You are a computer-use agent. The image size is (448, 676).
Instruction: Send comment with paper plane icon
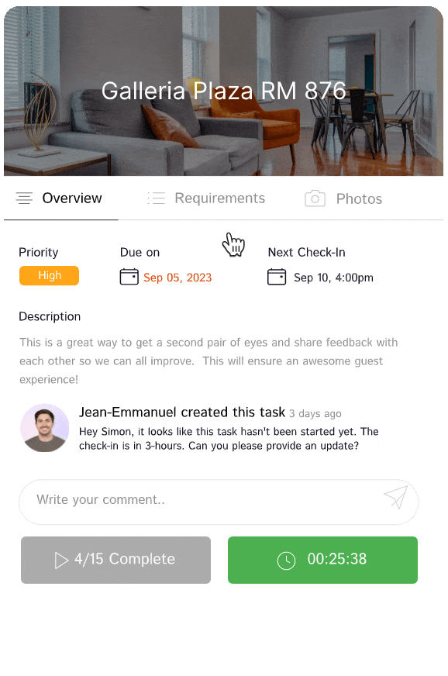coord(396,498)
